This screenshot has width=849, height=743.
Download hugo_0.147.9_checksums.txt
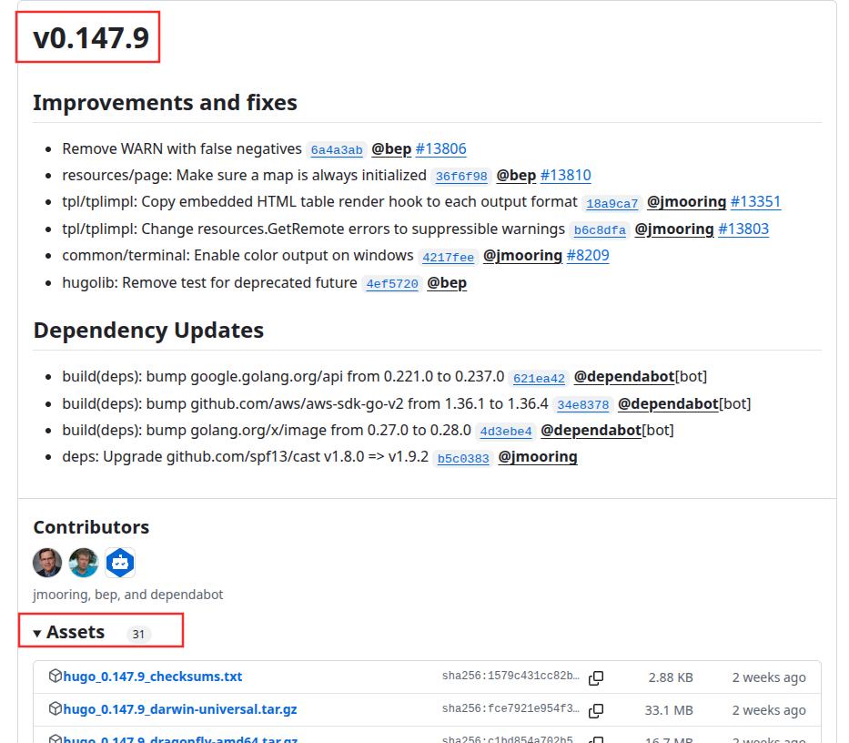153,677
